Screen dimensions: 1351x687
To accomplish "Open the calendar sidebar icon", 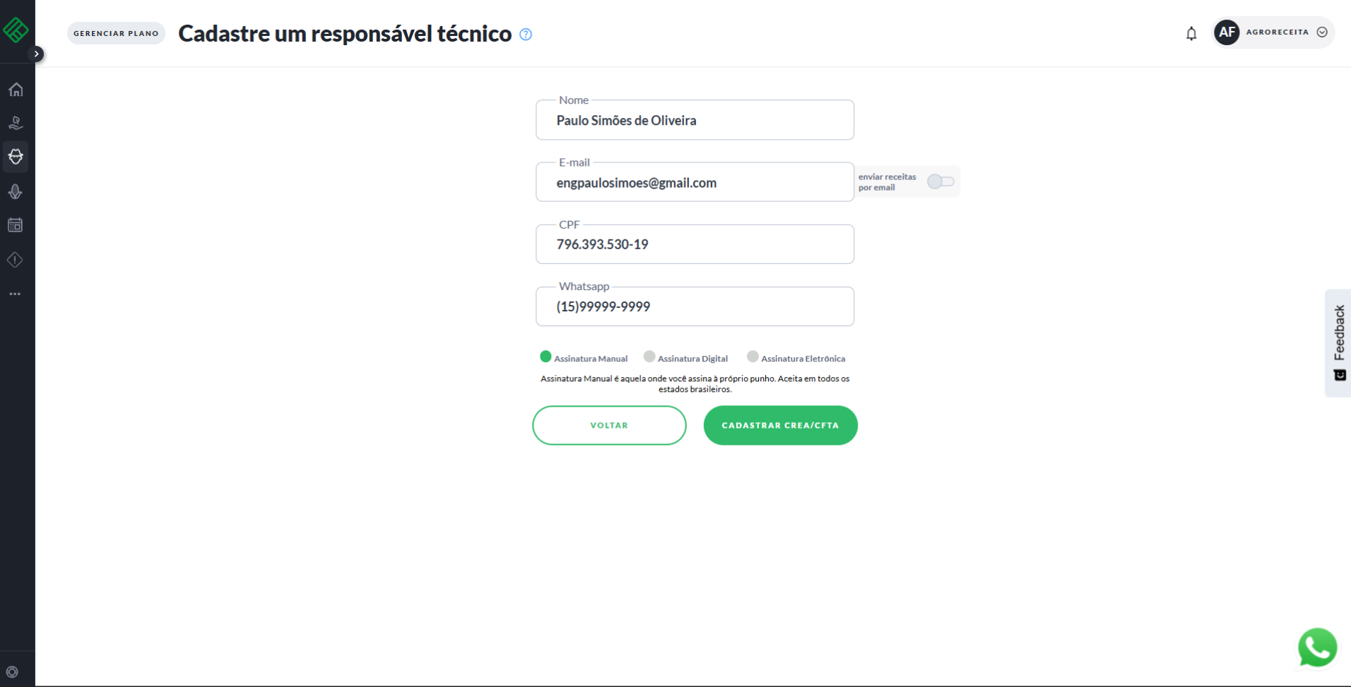I will tap(16, 225).
